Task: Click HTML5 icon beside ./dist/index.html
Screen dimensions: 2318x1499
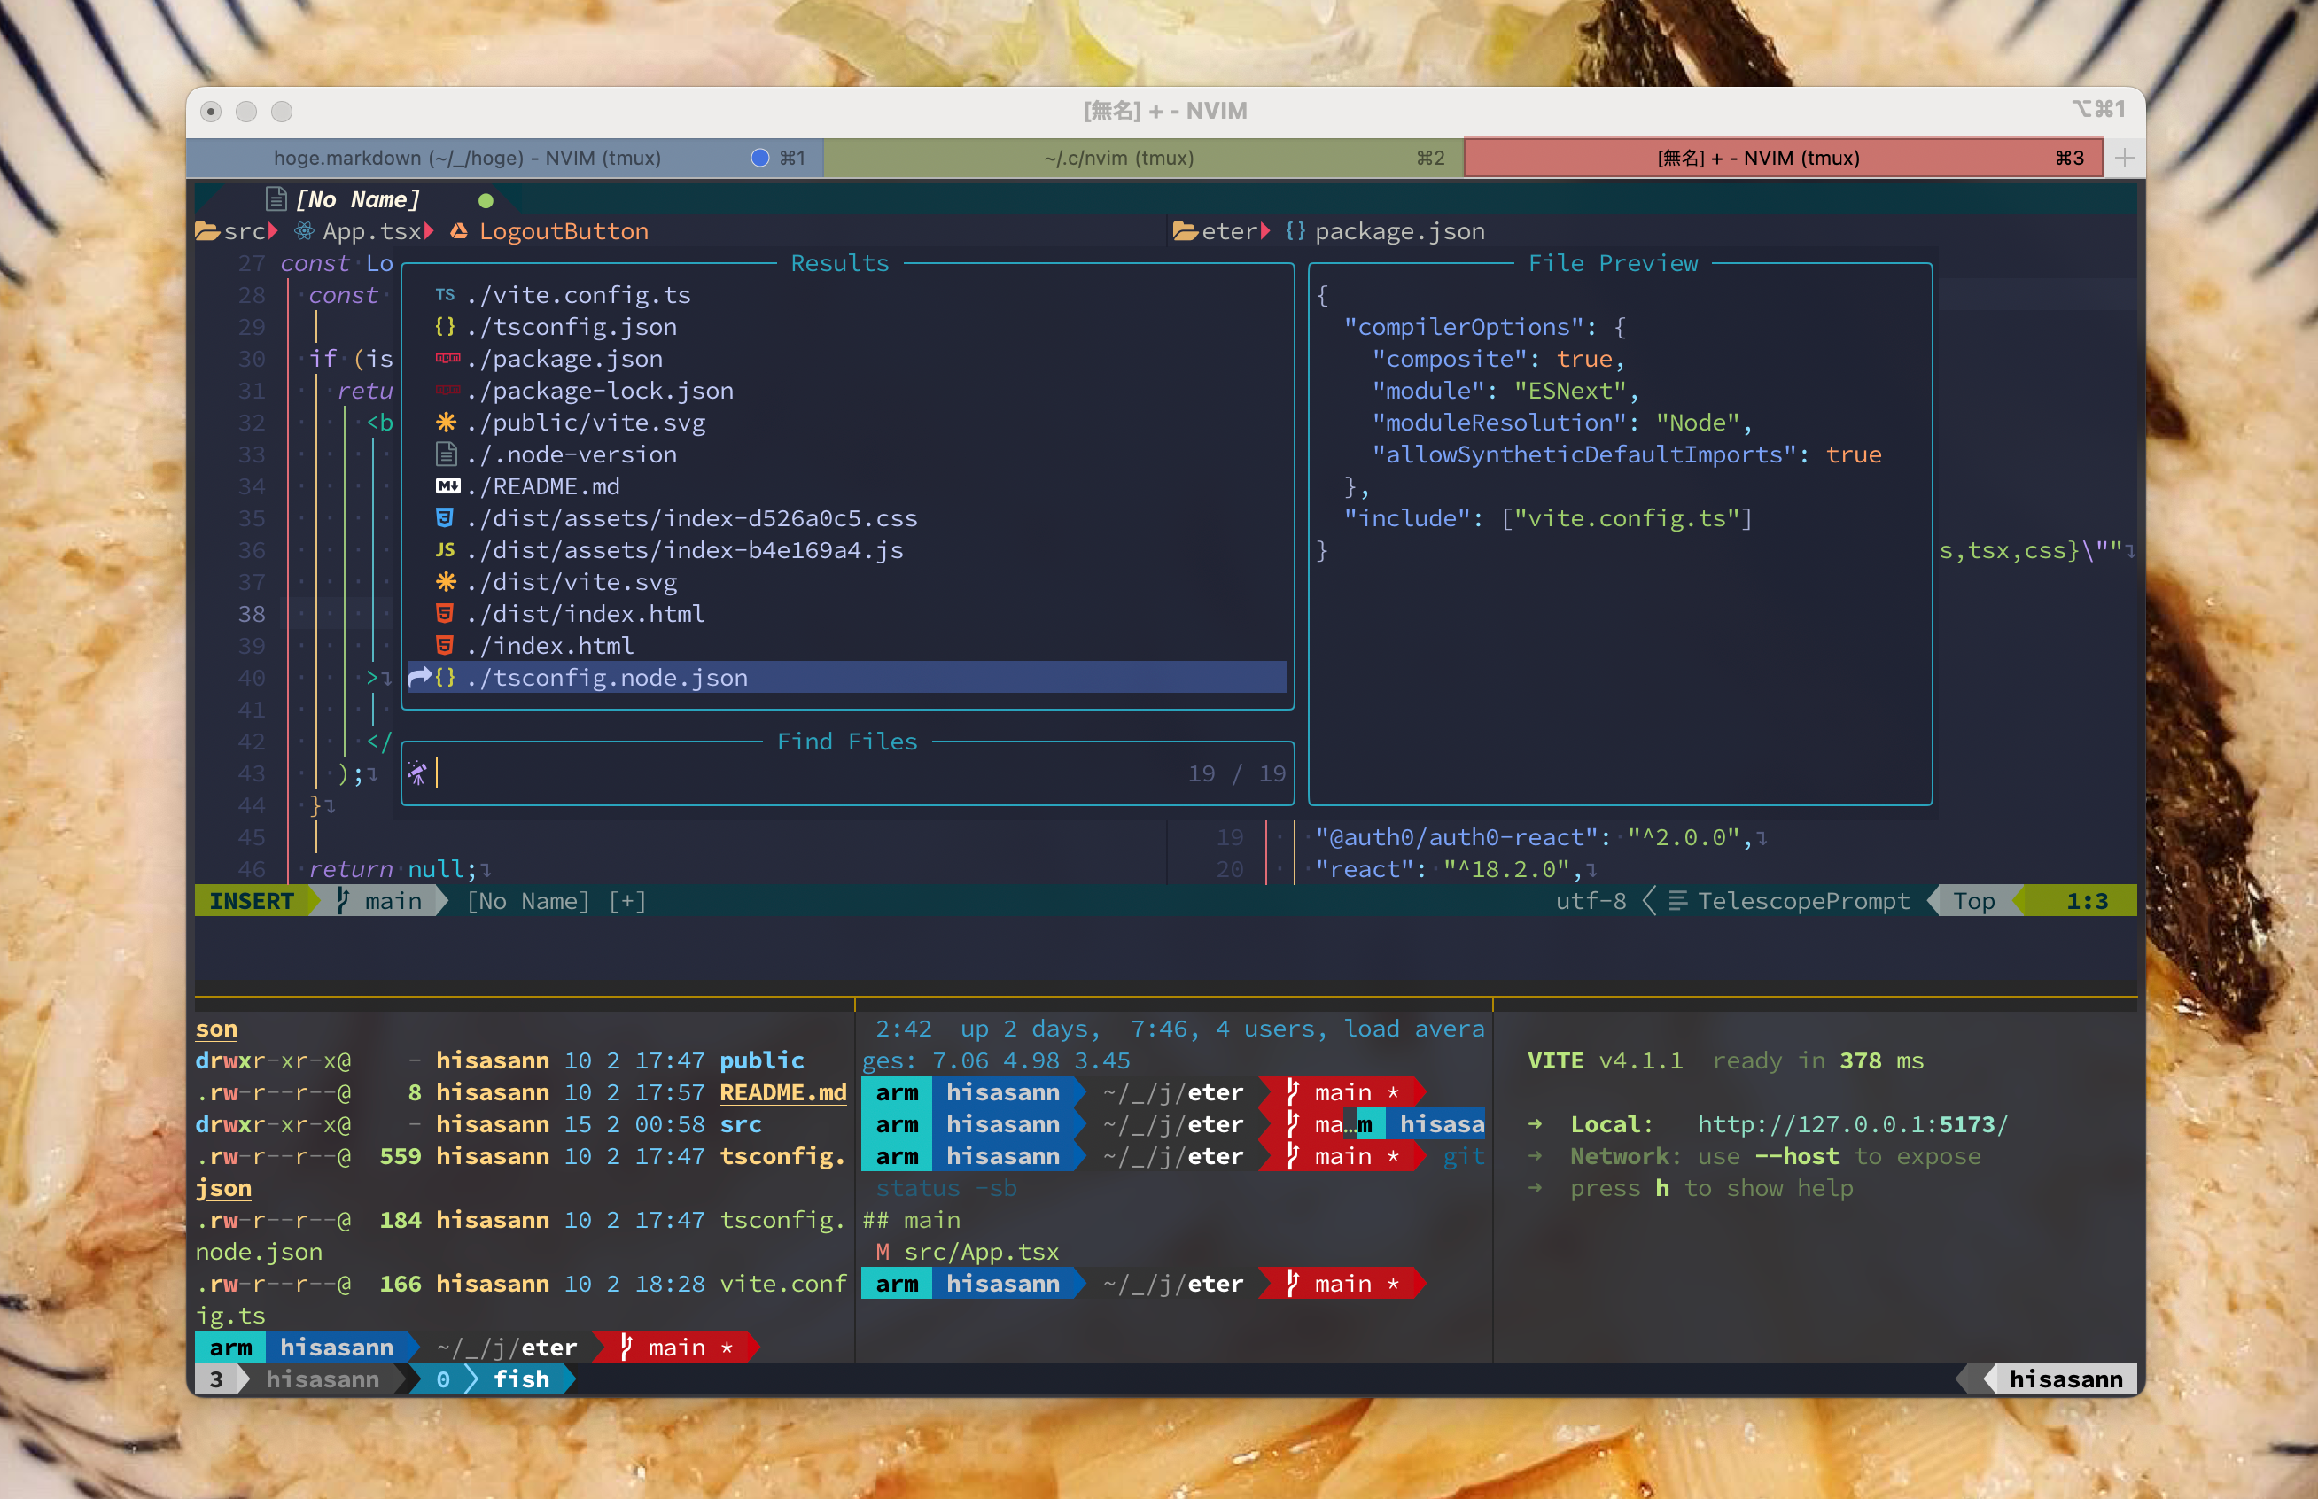Action: point(445,613)
